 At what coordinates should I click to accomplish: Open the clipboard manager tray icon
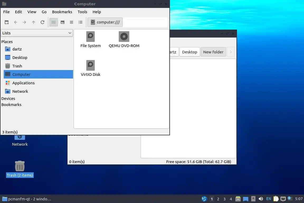(x=276, y=199)
